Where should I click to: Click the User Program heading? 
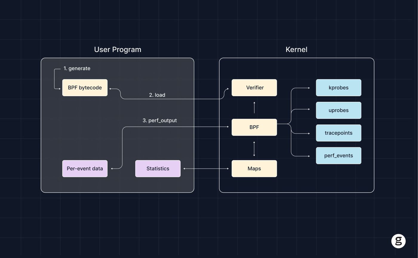point(118,50)
